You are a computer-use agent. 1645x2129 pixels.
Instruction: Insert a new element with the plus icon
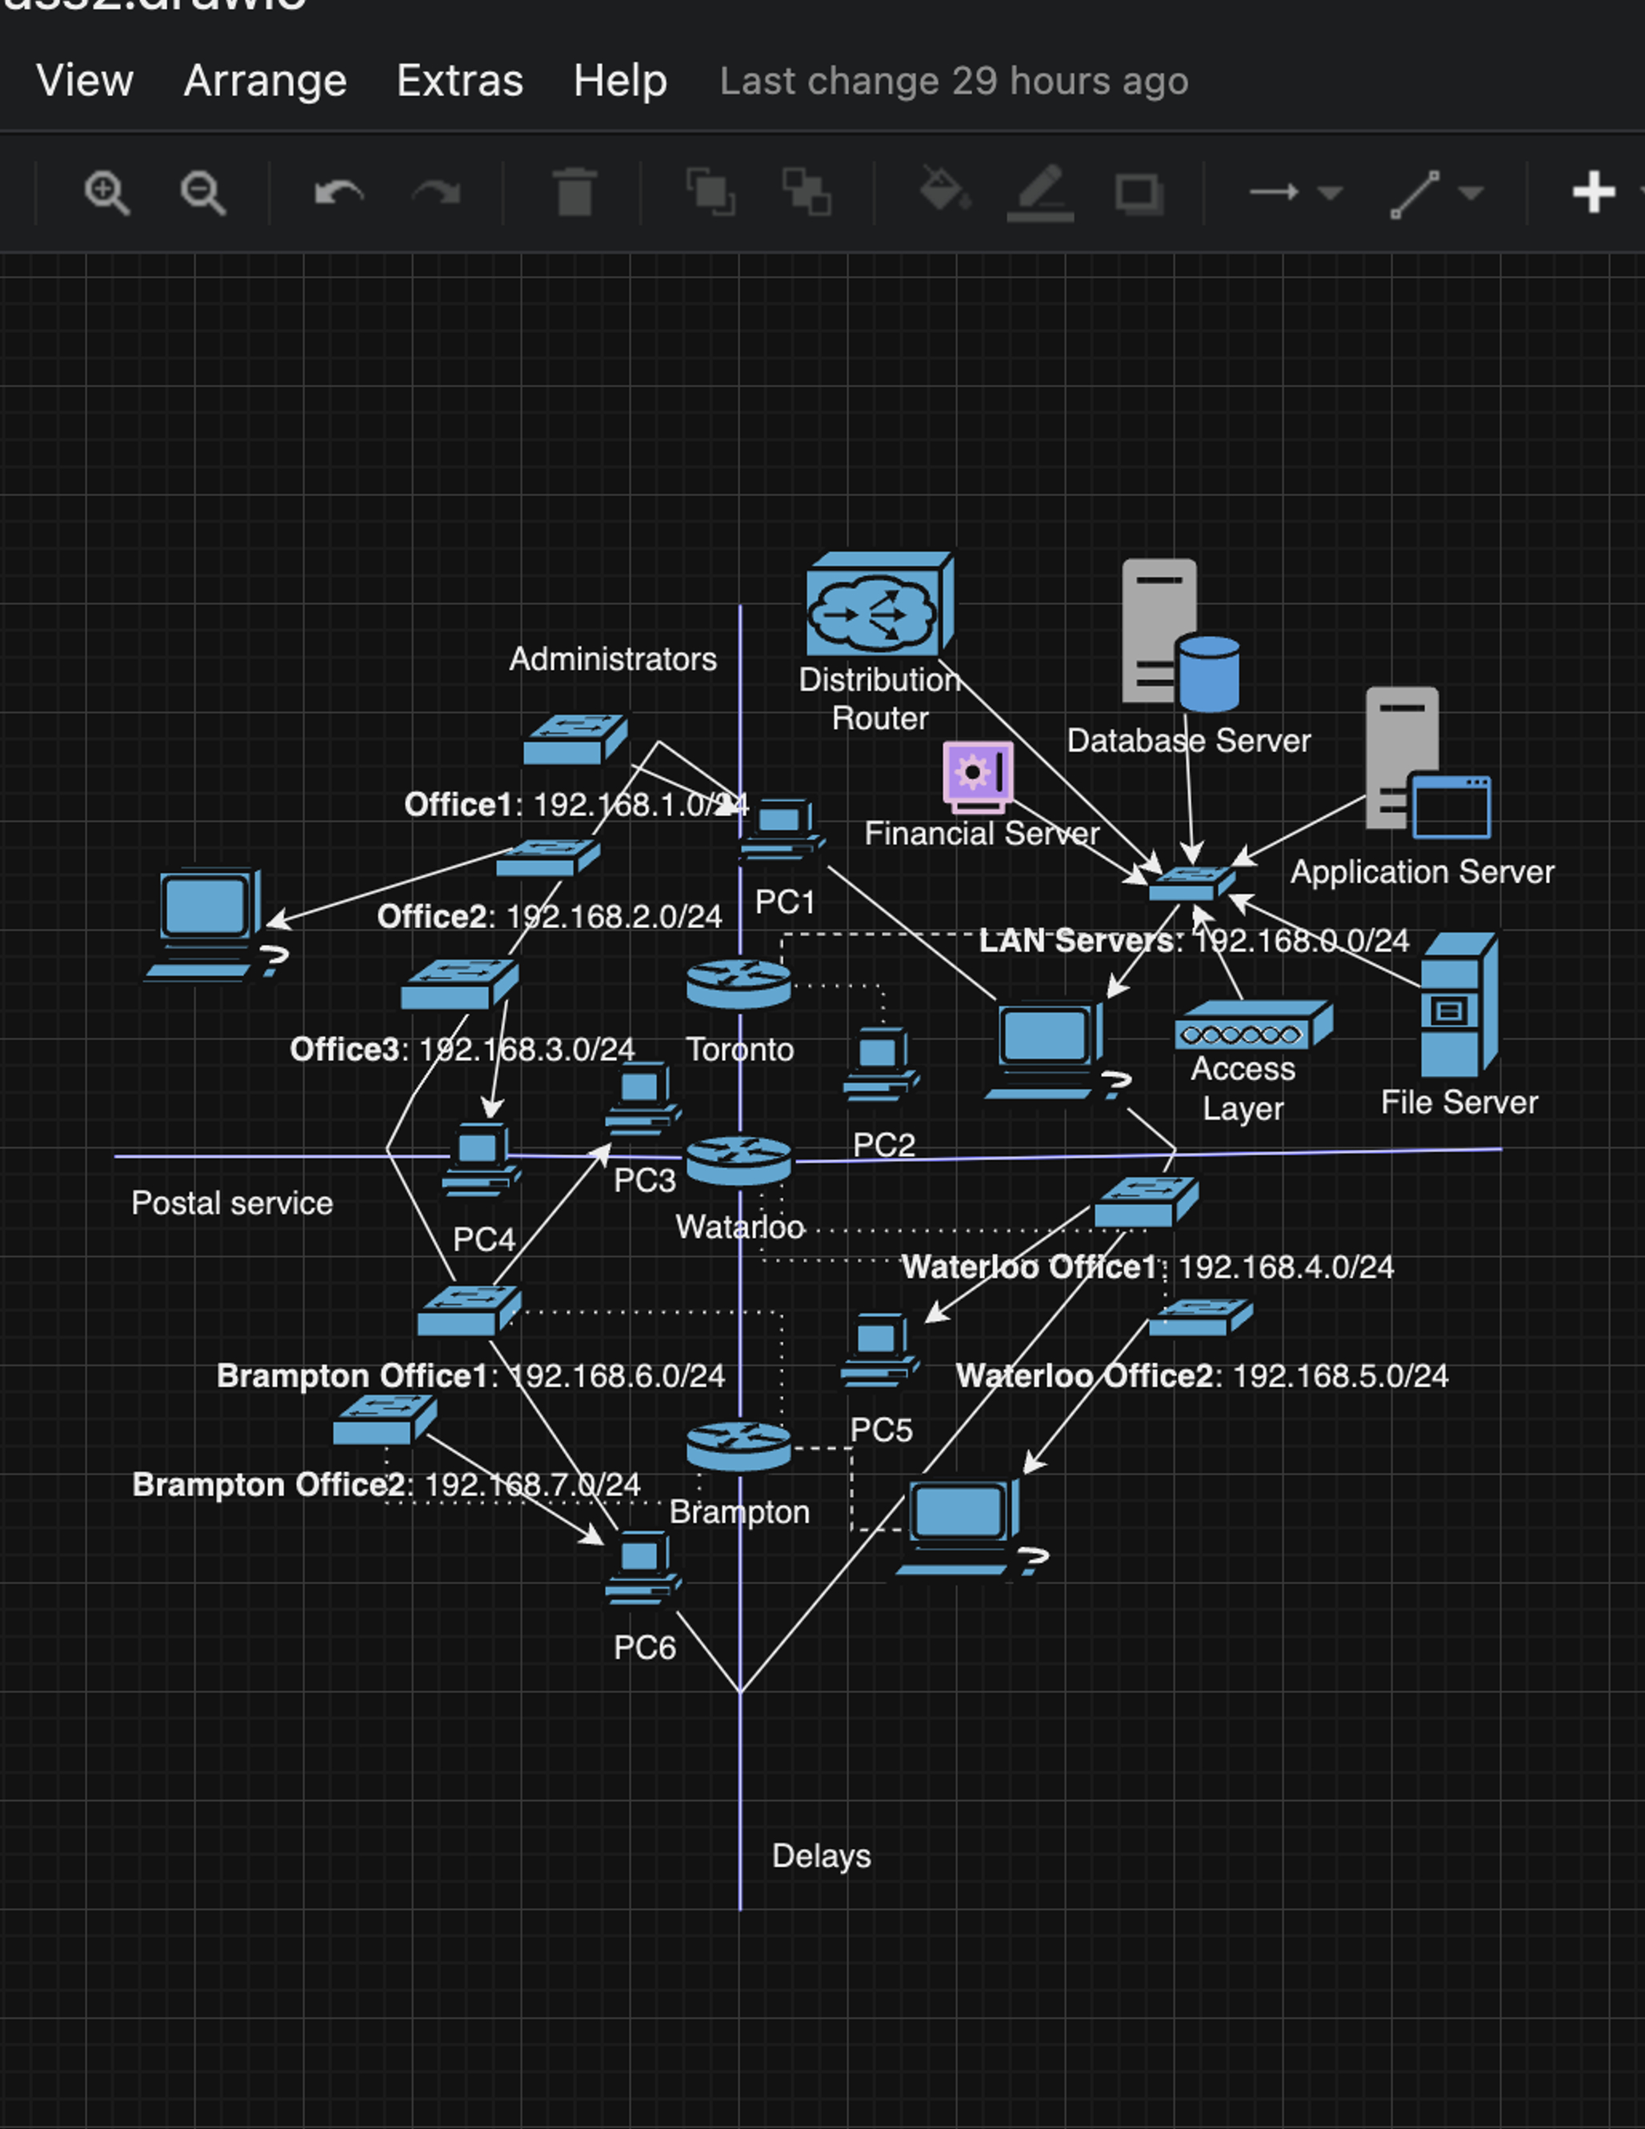(1593, 190)
